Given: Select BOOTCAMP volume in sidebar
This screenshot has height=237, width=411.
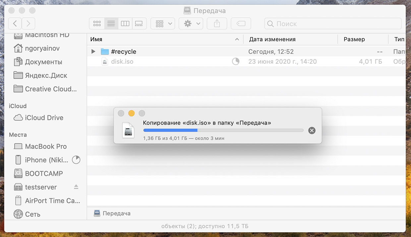Looking at the screenshot, I should tap(44, 173).
